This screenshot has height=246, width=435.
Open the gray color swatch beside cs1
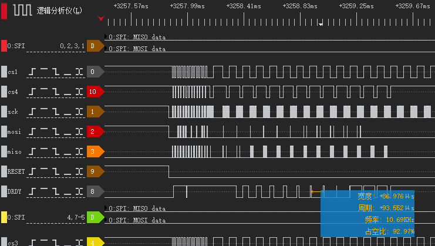pyautogui.click(x=4, y=72)
